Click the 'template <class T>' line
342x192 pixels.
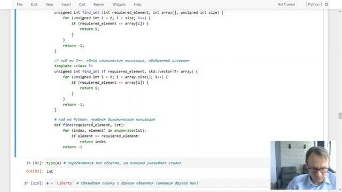coord(74,66)
